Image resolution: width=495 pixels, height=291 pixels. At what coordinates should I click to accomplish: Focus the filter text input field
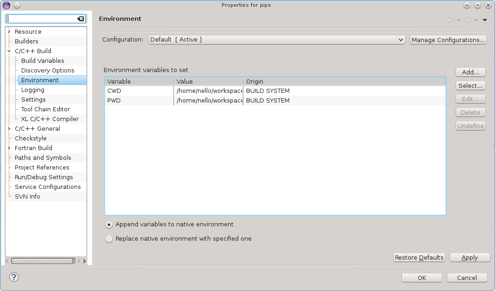point(42,19)
